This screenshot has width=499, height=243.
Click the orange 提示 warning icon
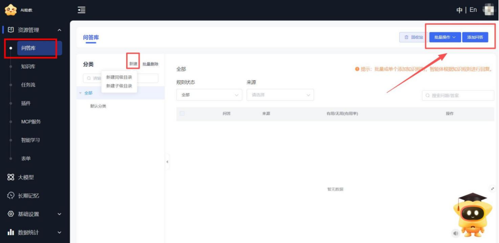coord(357,69)
